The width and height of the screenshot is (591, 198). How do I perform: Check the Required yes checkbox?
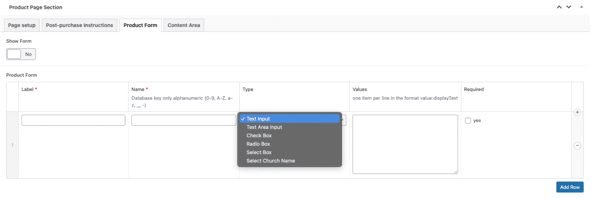[x=468, y=121]
